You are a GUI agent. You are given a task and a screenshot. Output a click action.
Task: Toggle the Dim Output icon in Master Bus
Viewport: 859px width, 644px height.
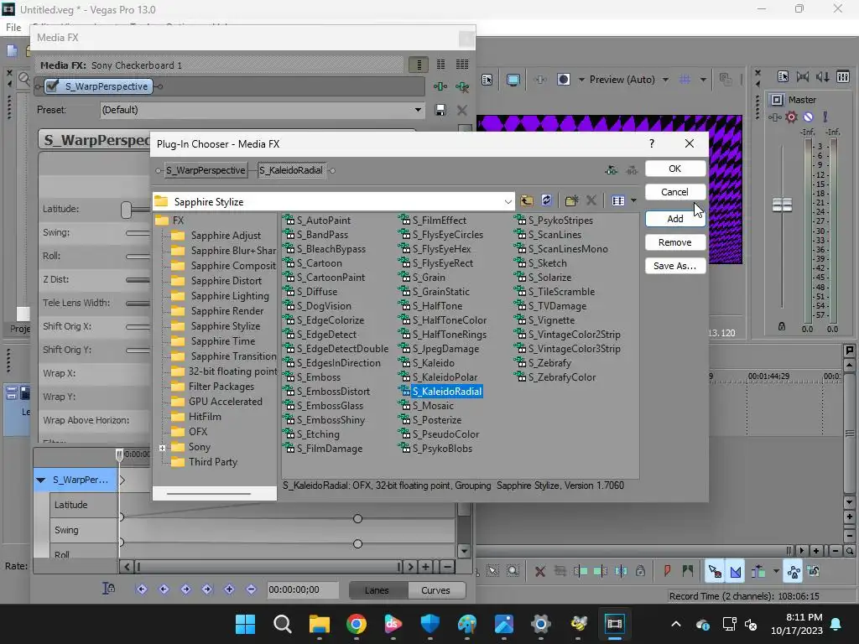[x=822, y=76]
